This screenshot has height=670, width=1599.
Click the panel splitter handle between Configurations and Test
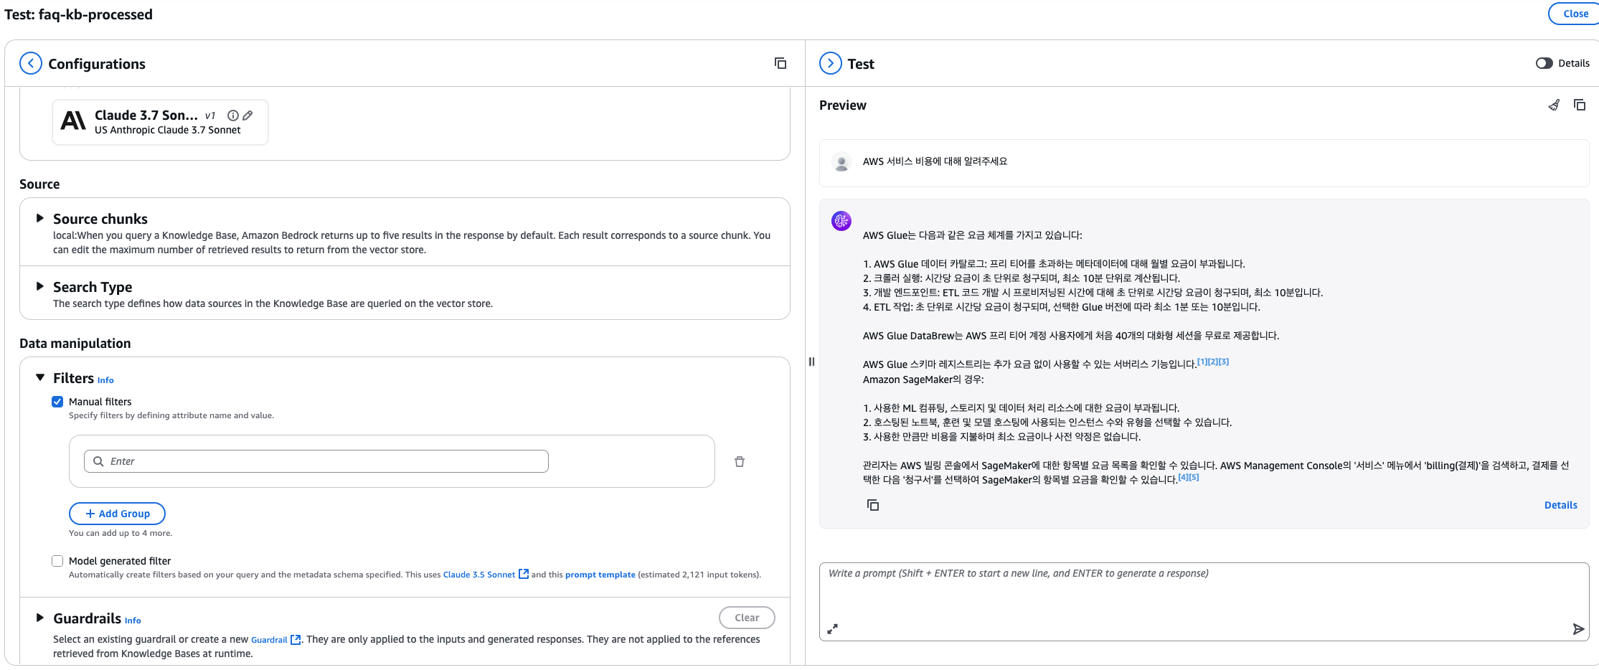coord(812,362)
